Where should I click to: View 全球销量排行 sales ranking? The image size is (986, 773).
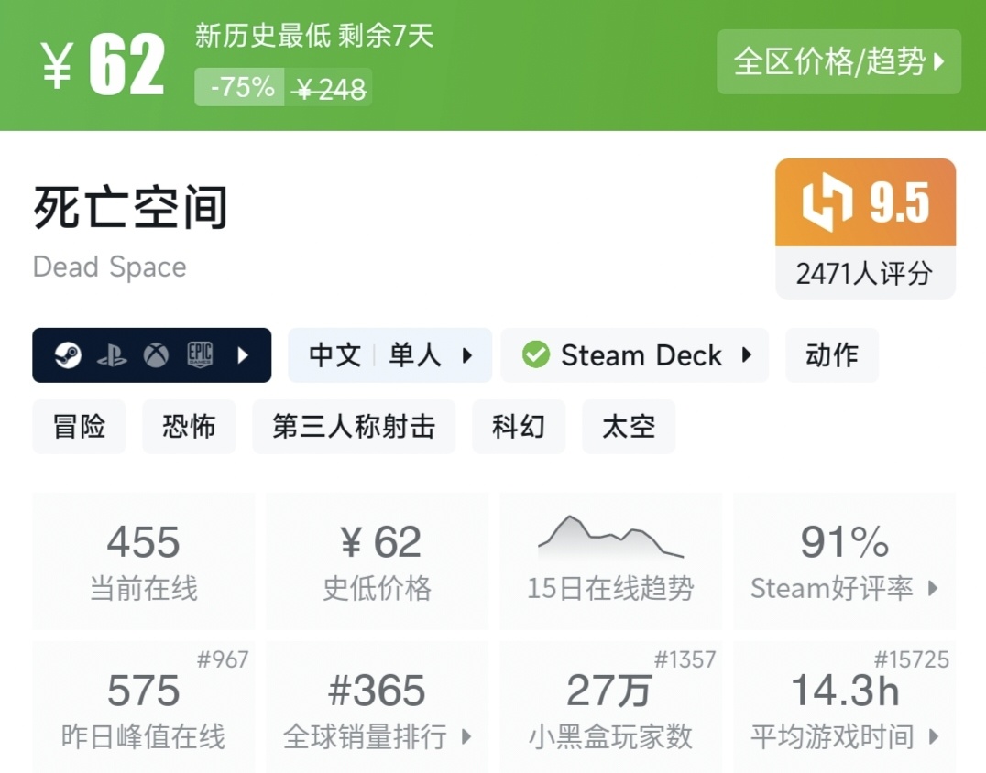pos(378,709)
